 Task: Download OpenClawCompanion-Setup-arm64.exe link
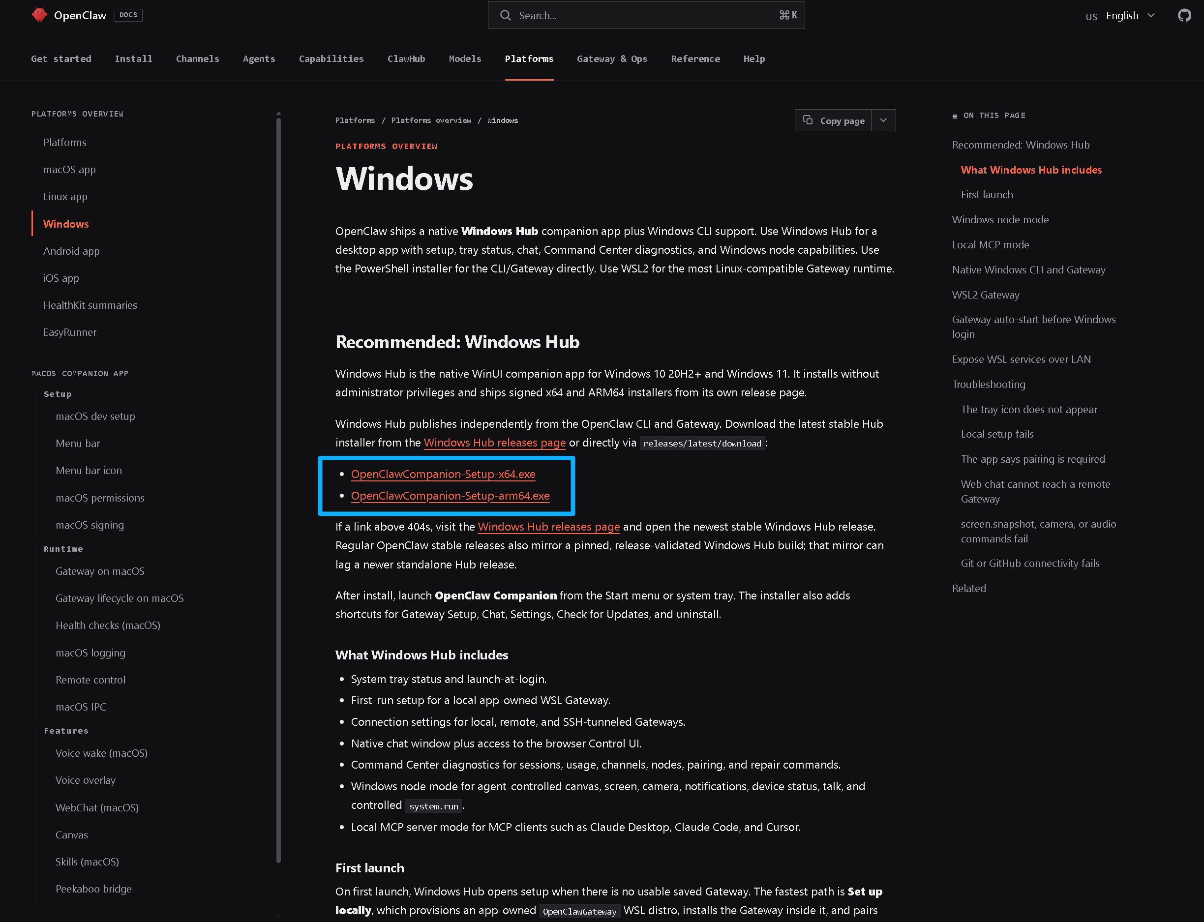[450, 496]
